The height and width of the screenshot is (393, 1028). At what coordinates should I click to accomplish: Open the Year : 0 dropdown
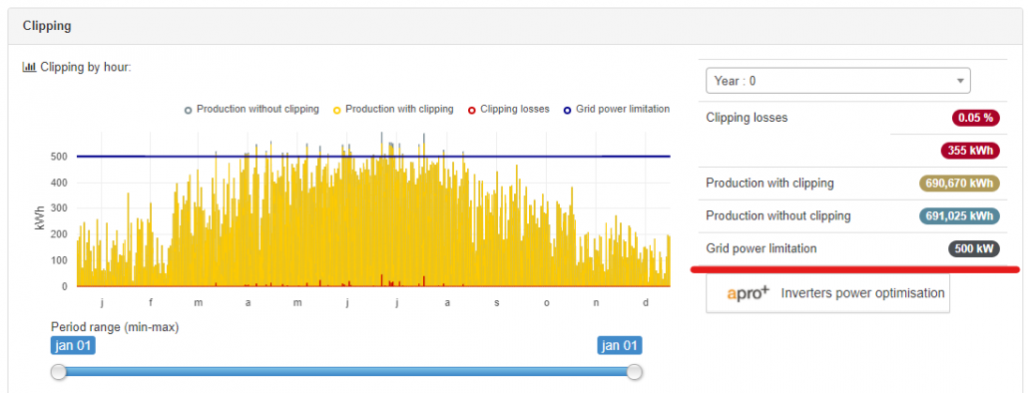coord(838,81)
